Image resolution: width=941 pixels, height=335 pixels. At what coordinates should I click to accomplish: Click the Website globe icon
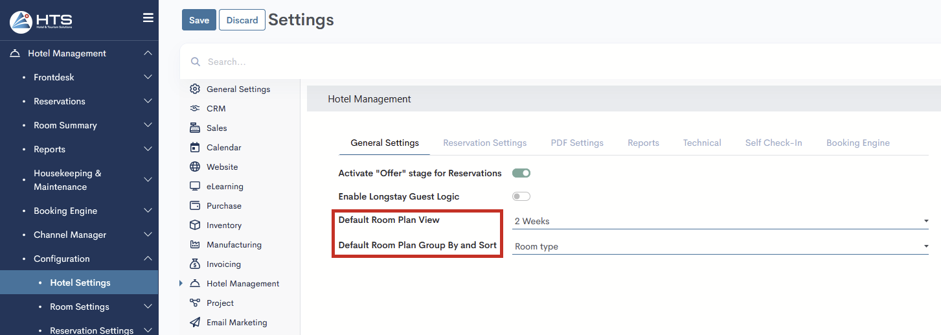(x=195, y=167)
